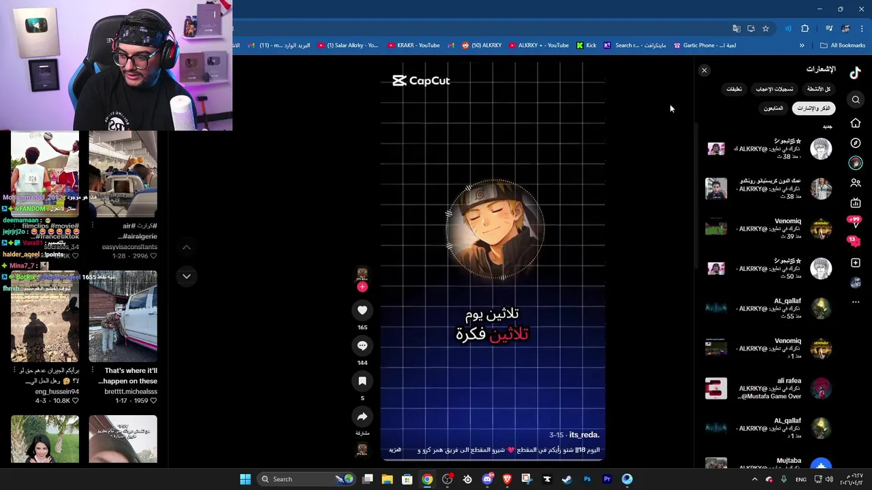Viewport: 872px width, 490px height.
Task: Go to previous video with up chevron
Action: (x=187, y=247)
